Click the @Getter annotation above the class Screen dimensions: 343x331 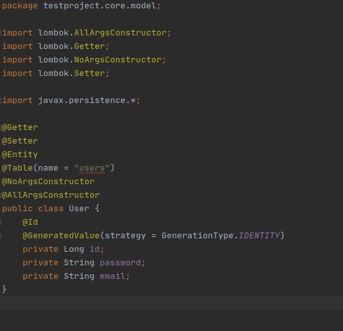20,128
